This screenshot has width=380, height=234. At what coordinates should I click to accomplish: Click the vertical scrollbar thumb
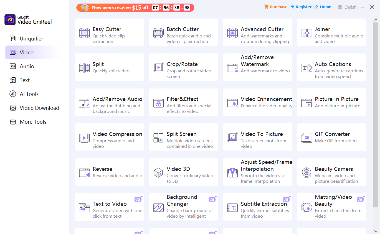(x=376, y=115)
